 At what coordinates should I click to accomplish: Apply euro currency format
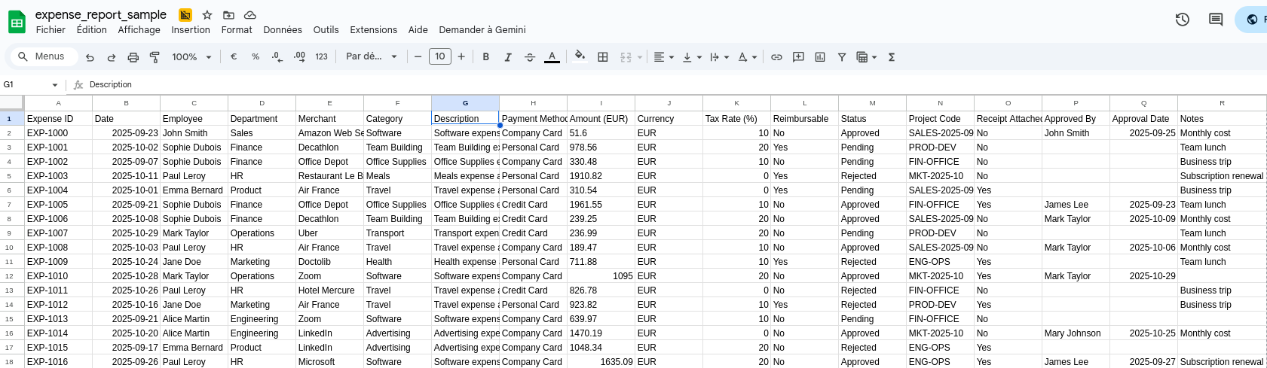pos(234,56)
